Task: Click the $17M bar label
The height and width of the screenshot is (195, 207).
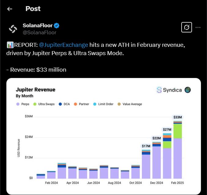Action: tap(146, 146)
